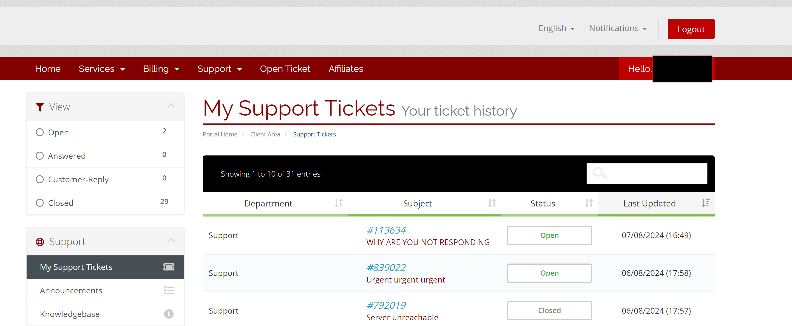The image size is (792, 326).
Task: Click Showing 1 to 10 of 31 entries
Action: click(x=270, y=174)
